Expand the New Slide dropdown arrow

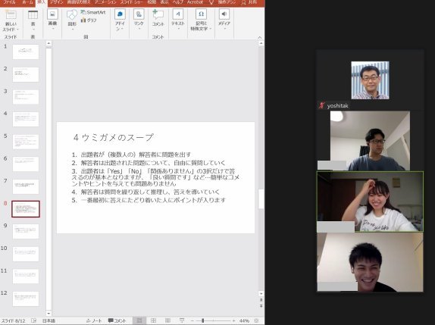pyautogui.click(x=17, y=30)
